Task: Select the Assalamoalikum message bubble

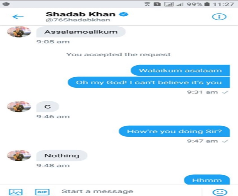Action: tap(81, 32)
